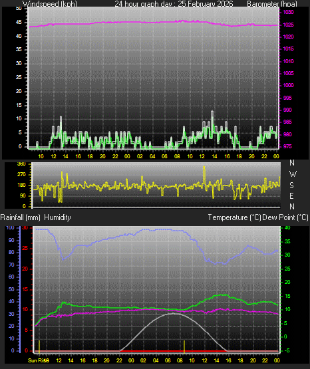Click the 360 label on wind direction axis
Screen dimensions: 310x369
pos(21,164)
